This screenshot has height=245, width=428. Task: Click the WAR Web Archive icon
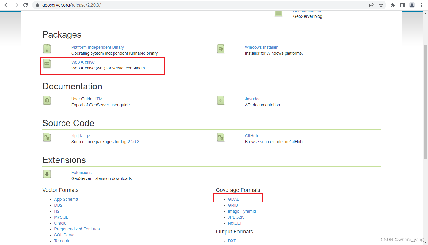47,64
